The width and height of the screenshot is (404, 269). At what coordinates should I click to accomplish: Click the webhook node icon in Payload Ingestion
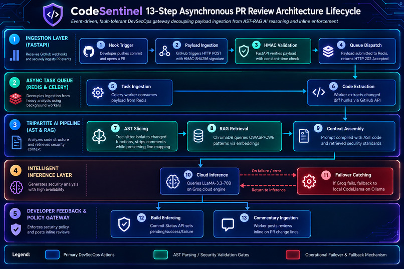[x=164, y=51]
